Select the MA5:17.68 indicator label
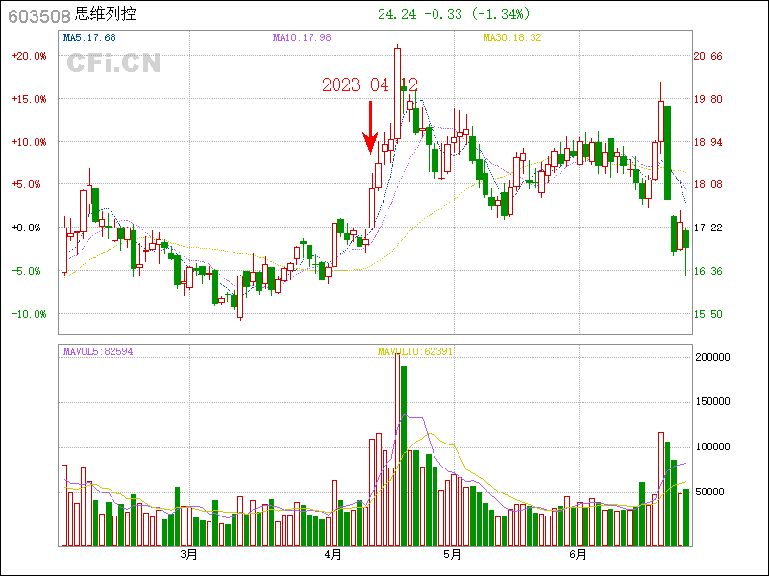The width and height of the screenshot is (769, 576). click(89, 37)
